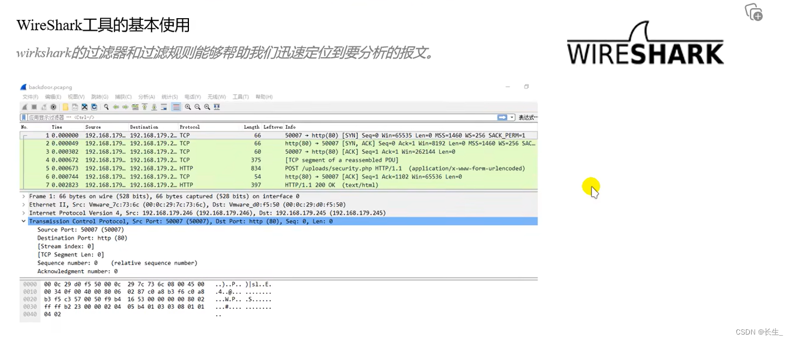Select packet 4, TCP segment of a reassembled PDU
This screenshot has height=341, width=792.
coord(279,160)
